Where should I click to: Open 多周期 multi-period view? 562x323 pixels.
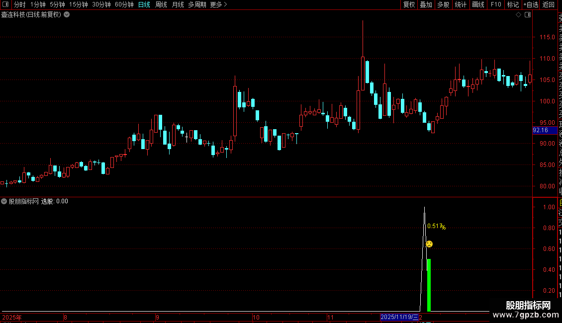coord(197,4)
